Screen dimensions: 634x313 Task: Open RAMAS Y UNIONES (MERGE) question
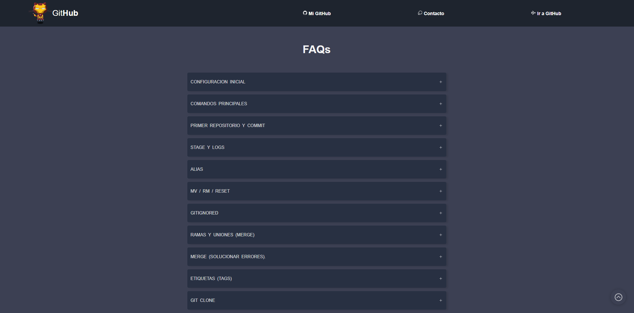click(317, 235)
